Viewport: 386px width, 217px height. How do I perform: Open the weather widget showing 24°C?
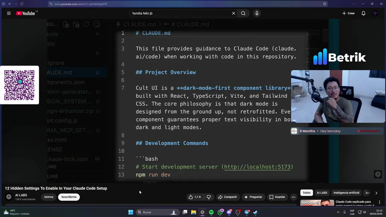(x=17, y=212)
